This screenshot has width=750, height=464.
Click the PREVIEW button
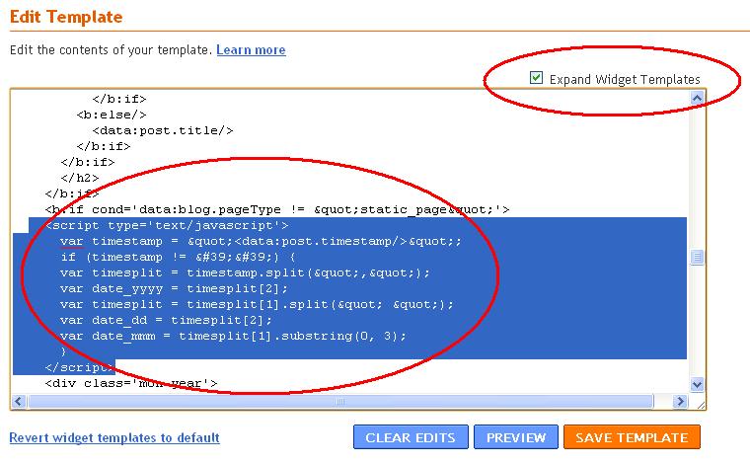514,437
